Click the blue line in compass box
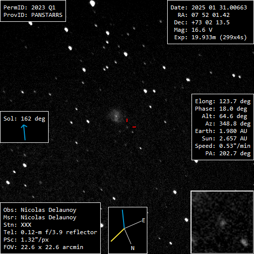This screenshot has height=254, width=254. click(x=124, y=219)
